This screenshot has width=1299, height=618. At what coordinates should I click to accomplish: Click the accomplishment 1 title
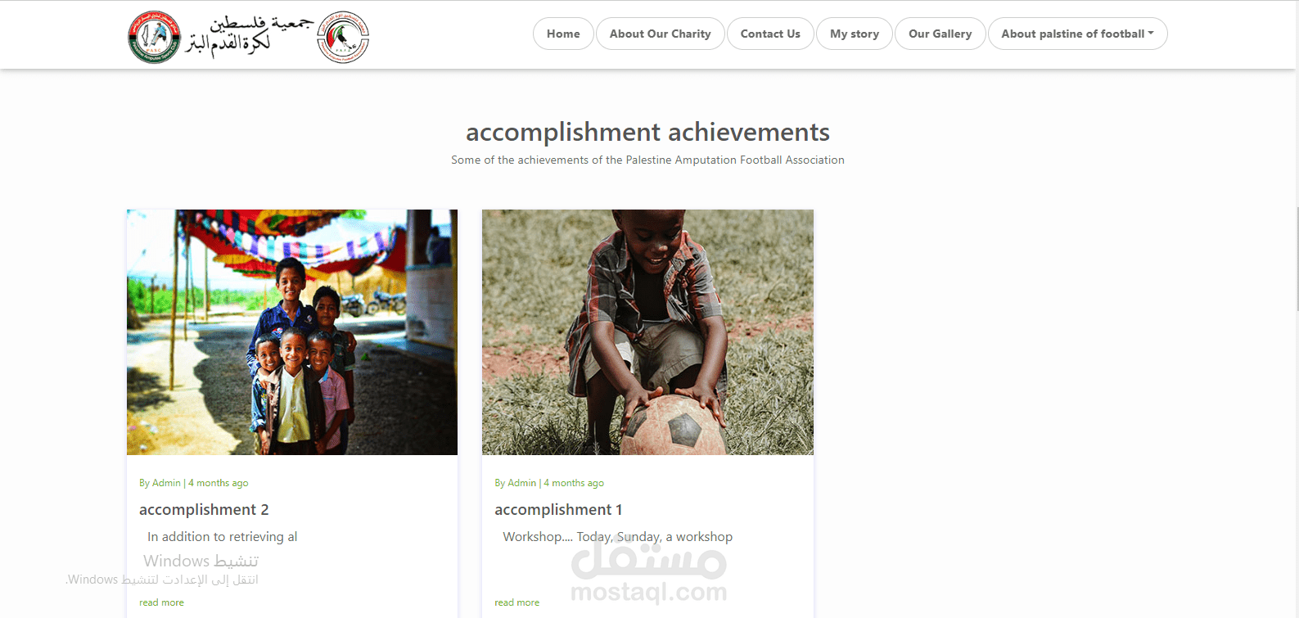coord(558,509)
